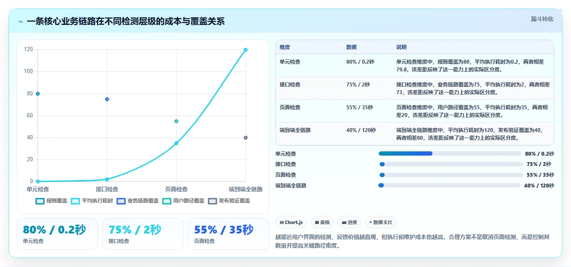Click the 发布验证覆盖 data point at 40

tap(246, 138)
